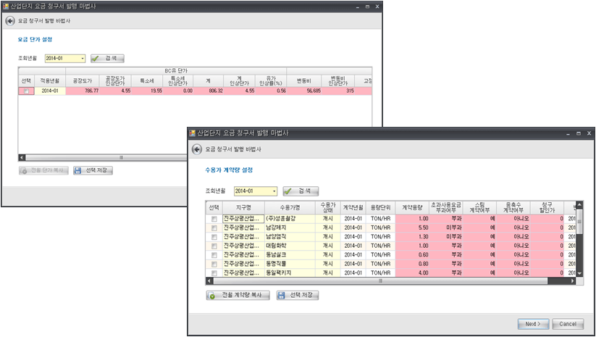596x337 pixels.
Task: Click 선택 저장 save button in the front window
Action: (x=298, y=296)
